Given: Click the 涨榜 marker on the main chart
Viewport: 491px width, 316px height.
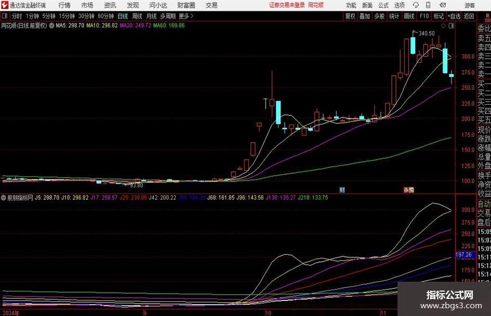Looking at the screenshot, I should click(x=408, y=189).
